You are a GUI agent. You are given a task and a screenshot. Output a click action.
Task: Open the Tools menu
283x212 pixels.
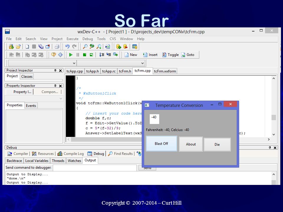tap(101, 39)
